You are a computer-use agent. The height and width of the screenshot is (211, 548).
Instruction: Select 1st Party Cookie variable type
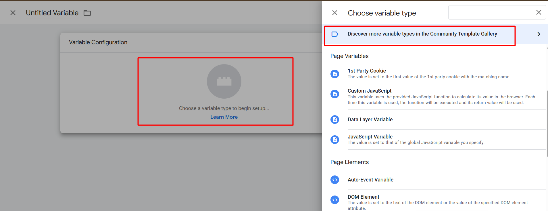367,71
